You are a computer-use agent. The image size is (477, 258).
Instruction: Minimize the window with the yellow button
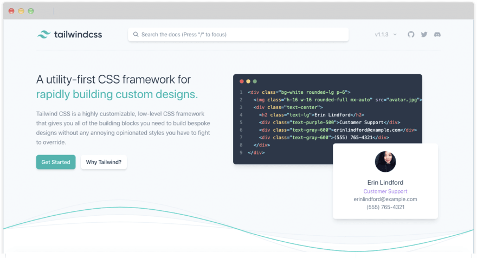point(21,11)
